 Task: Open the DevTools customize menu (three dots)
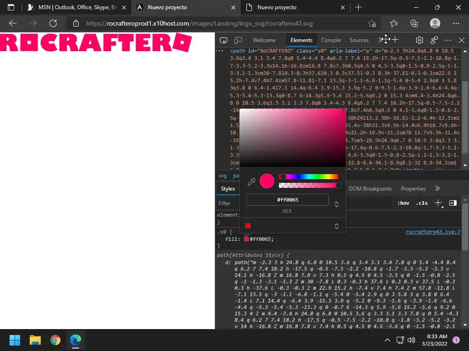448,40
